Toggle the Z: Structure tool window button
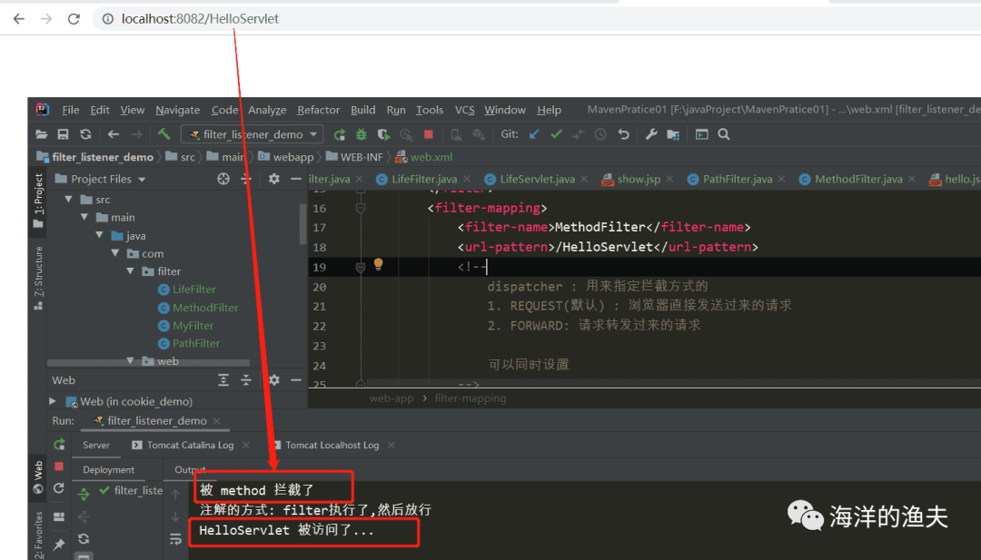The image size is (981, 560). pyautogui.click(x=38, y=278)
